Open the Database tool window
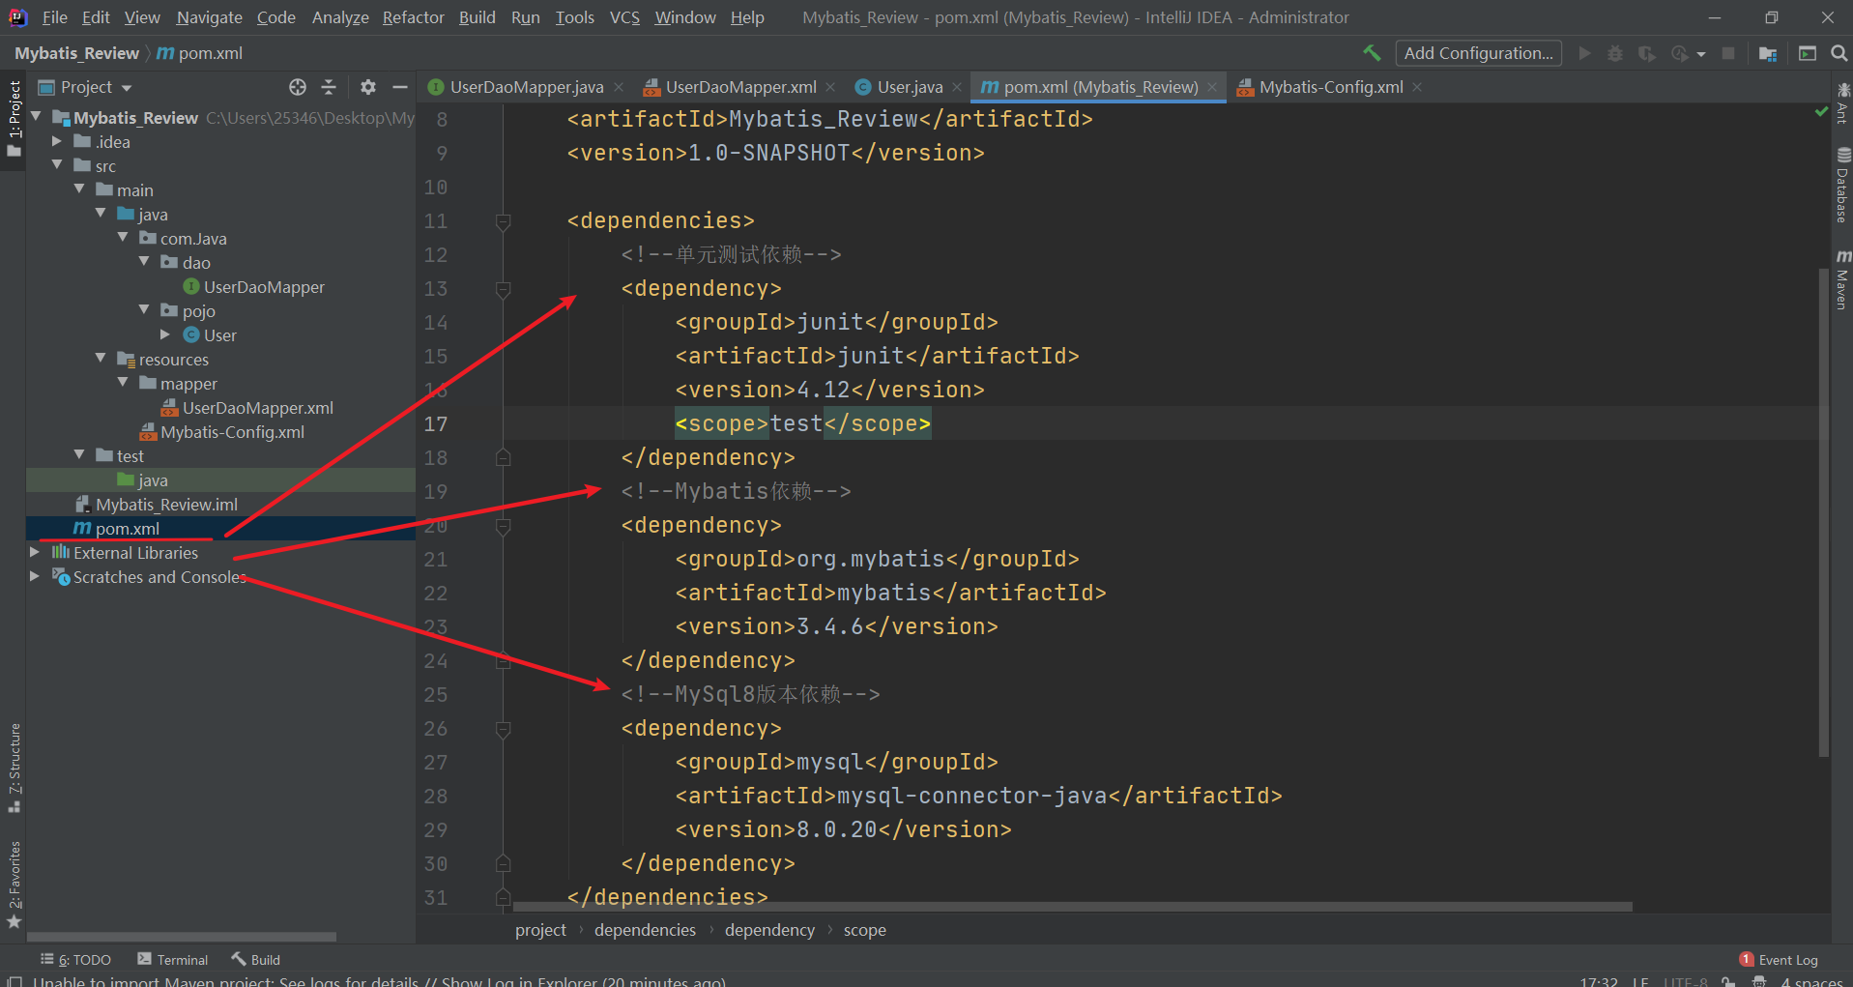The width and height of the screenshot is (1853, 987). [x=1842, y=186]
